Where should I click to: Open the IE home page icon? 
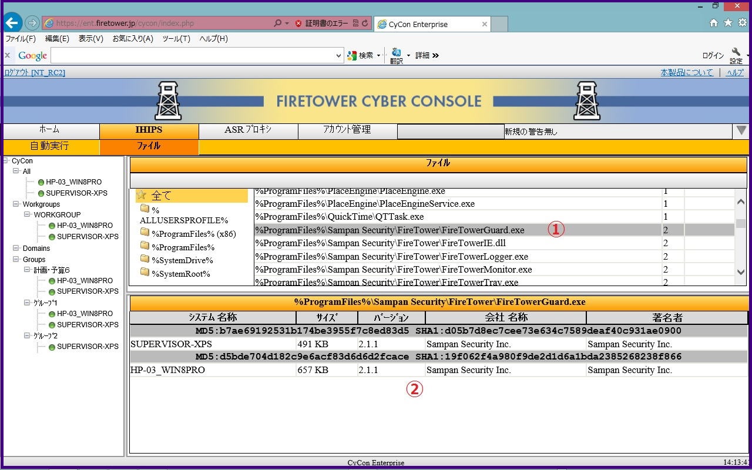(714, 23)
